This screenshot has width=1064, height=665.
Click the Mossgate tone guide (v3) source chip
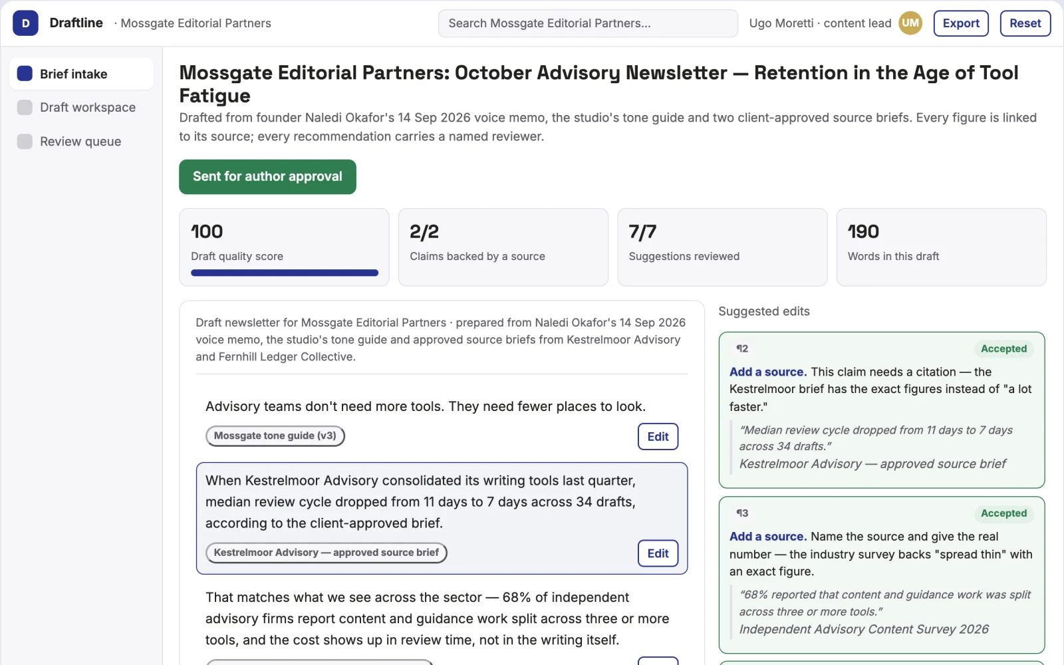[275, 436]
